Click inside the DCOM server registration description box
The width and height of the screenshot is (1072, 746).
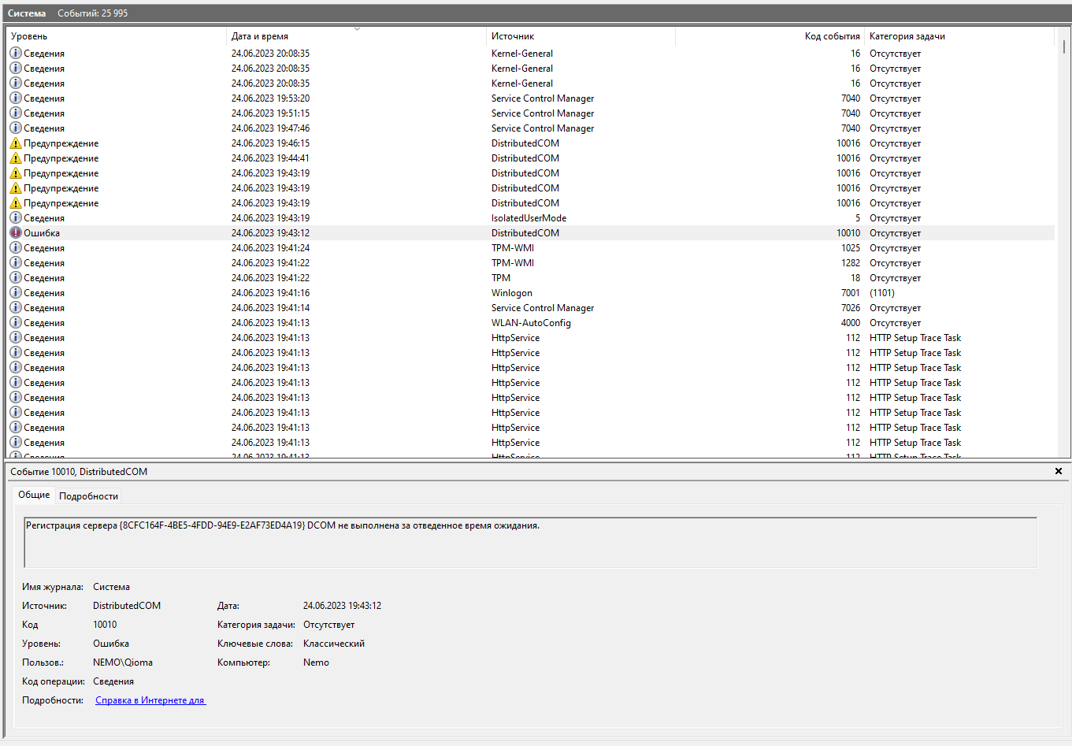(531, 542)
